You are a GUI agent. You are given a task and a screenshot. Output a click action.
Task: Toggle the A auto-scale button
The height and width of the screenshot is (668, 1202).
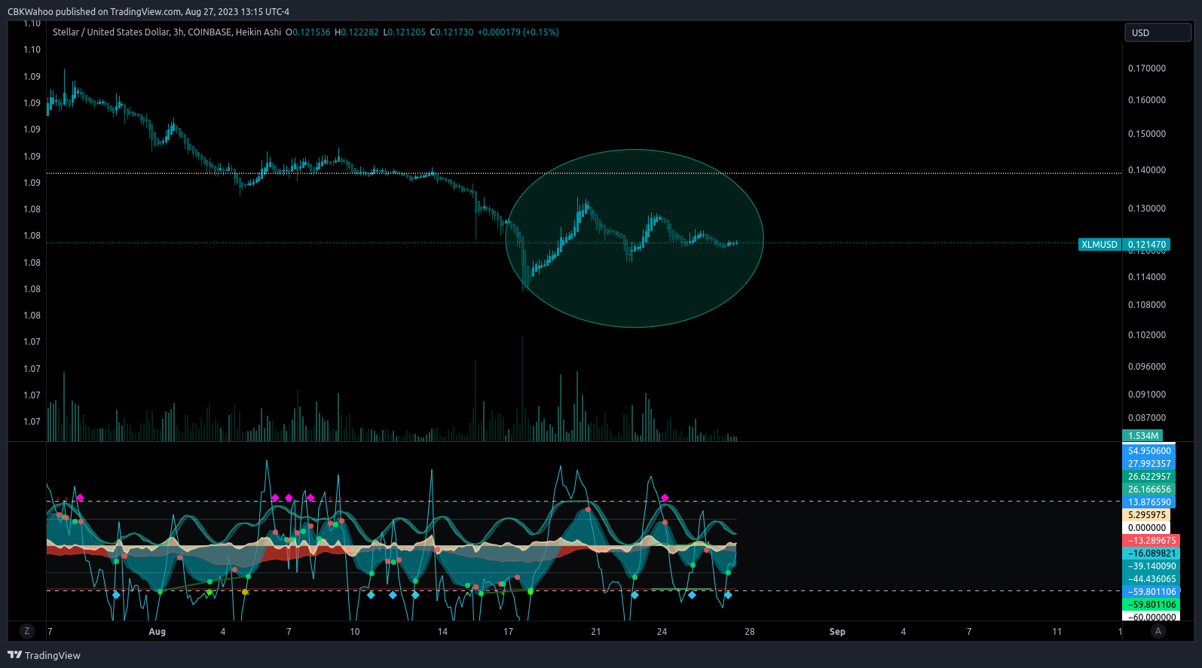1158,631
